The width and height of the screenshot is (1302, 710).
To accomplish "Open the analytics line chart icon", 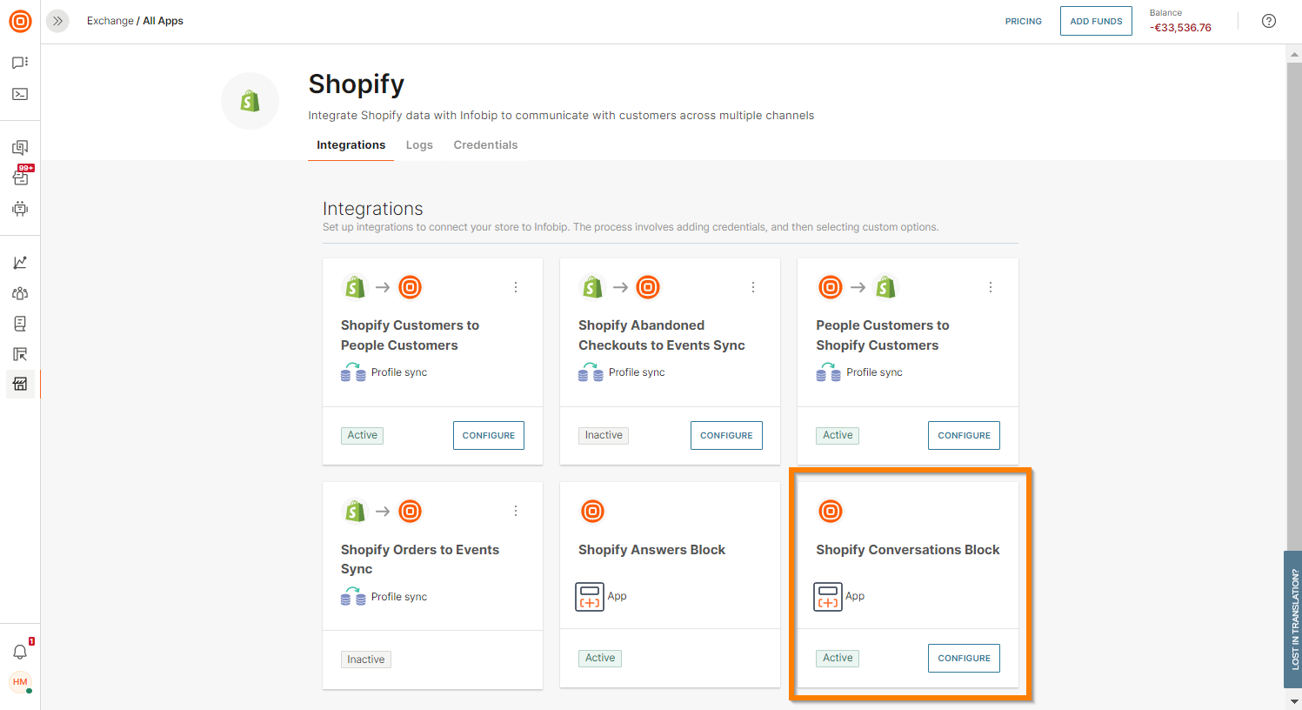I will (x=20, y=263).
